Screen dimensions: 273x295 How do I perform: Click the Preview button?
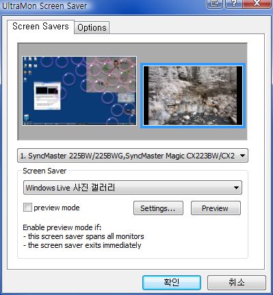coord(216,208)
